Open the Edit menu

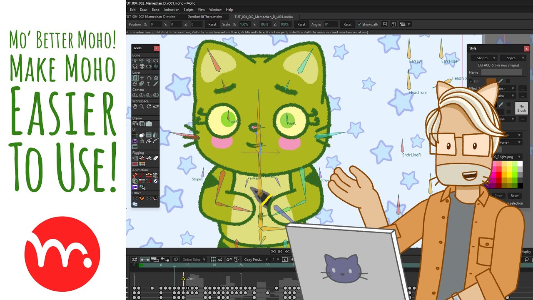(132, 10)
